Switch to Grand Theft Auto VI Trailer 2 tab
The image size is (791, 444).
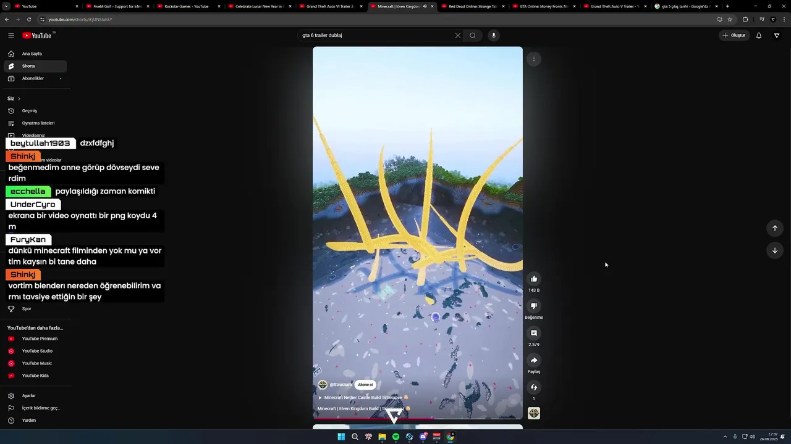pos(331,6)
